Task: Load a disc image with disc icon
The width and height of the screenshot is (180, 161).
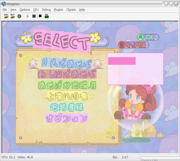Action: click(x=19, y=16)
